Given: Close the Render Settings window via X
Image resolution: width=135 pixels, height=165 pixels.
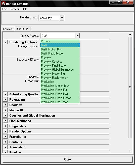Looking at the screenshot, I should (128, 3).
